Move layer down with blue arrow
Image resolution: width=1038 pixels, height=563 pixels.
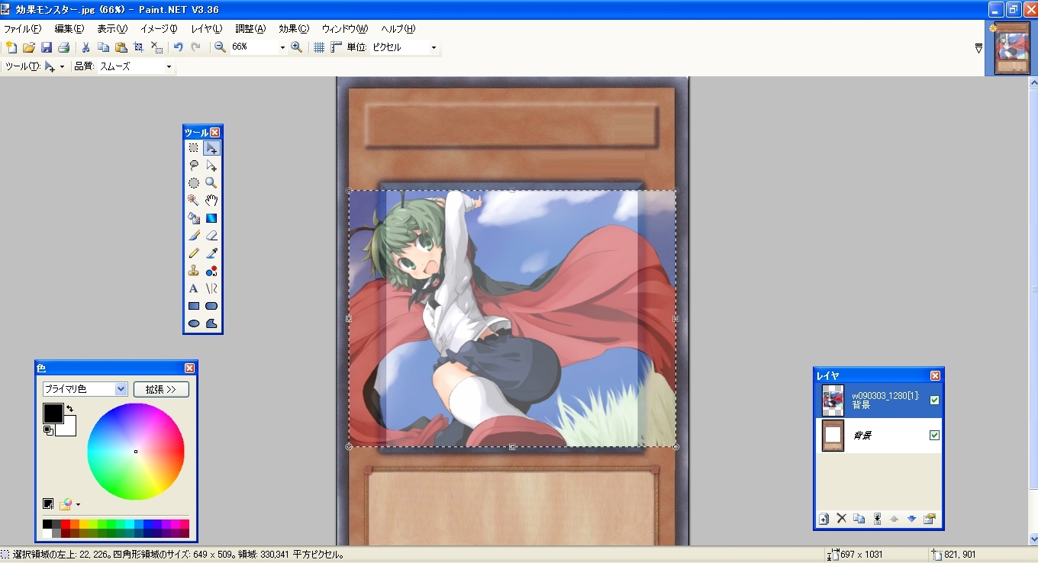(911, 519)
